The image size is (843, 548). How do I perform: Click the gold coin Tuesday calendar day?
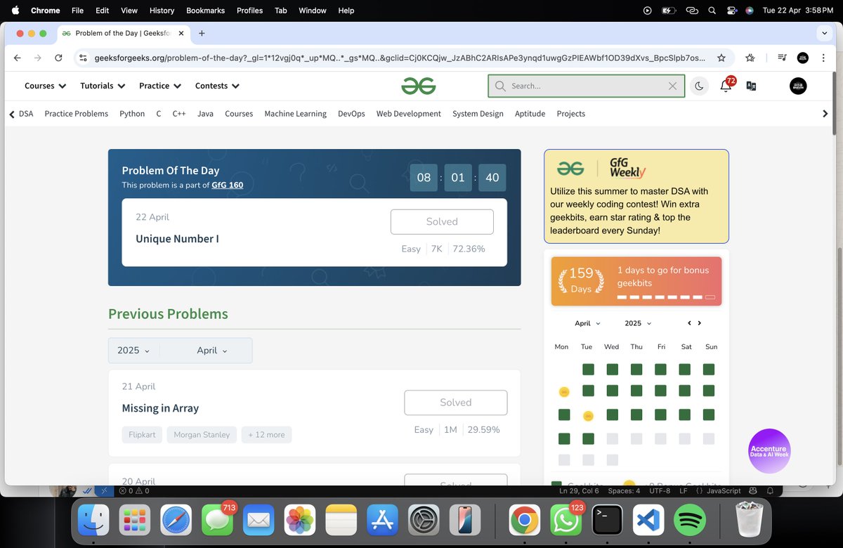click(x=588, y=416)
